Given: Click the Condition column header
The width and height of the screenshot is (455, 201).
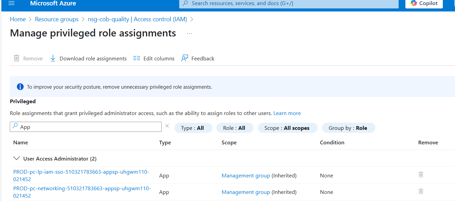Looking at the screenshot, I should 332,143.
